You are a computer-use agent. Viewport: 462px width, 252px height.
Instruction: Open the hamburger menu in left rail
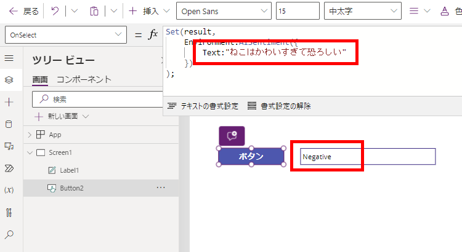click(9, 58)
